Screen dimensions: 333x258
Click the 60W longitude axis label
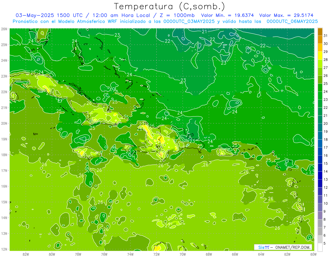pyautogui.click(x=313, y=254)
